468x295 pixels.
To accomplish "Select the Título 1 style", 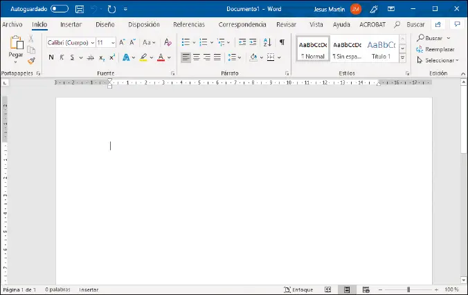I will tap(381, 49).
